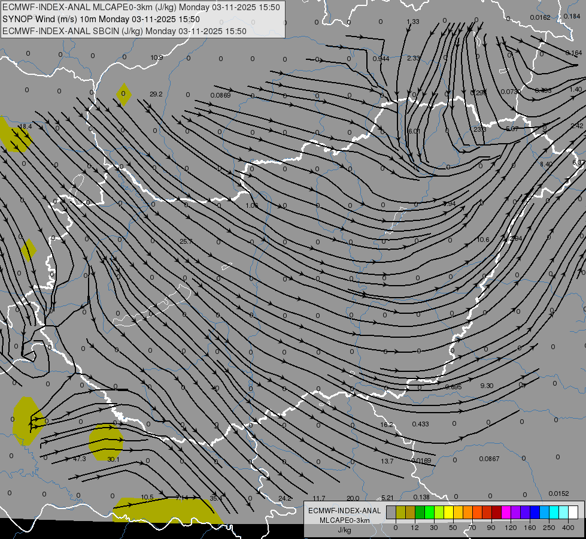Click the 30.1 value on the olive patch
Image resolution: width=586 pixels, height=539 pixels.
(113, 459)
